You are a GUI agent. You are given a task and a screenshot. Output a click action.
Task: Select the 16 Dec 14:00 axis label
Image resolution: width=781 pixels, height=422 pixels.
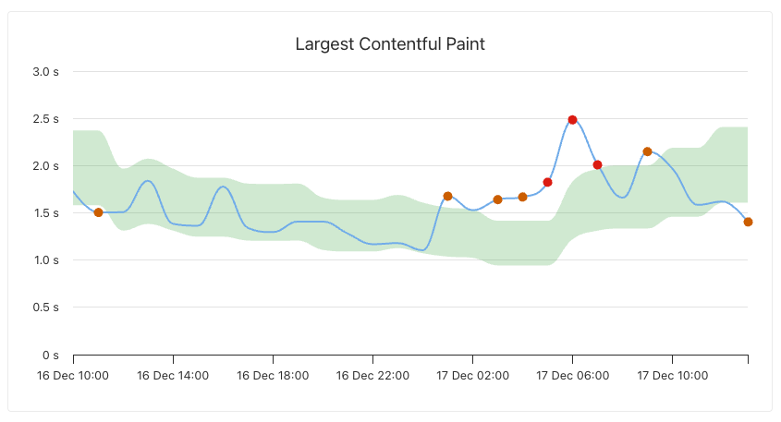[173, 376]
